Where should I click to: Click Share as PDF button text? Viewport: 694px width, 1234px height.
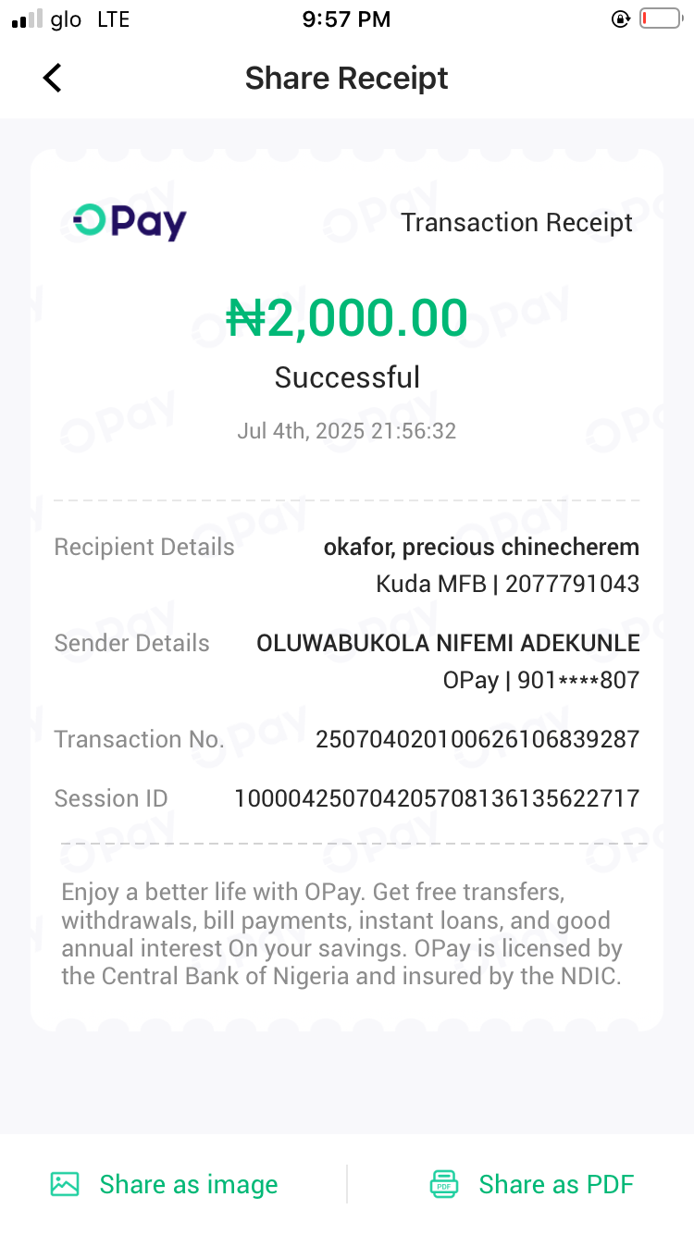(x=556, y=1184)
